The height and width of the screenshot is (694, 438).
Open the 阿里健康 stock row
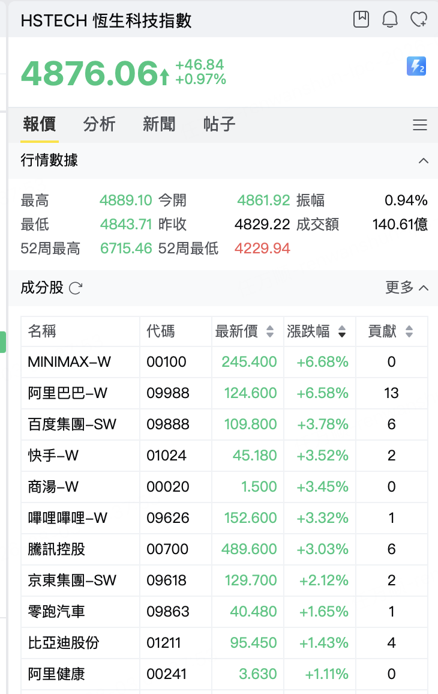click(x=224, y=674)
